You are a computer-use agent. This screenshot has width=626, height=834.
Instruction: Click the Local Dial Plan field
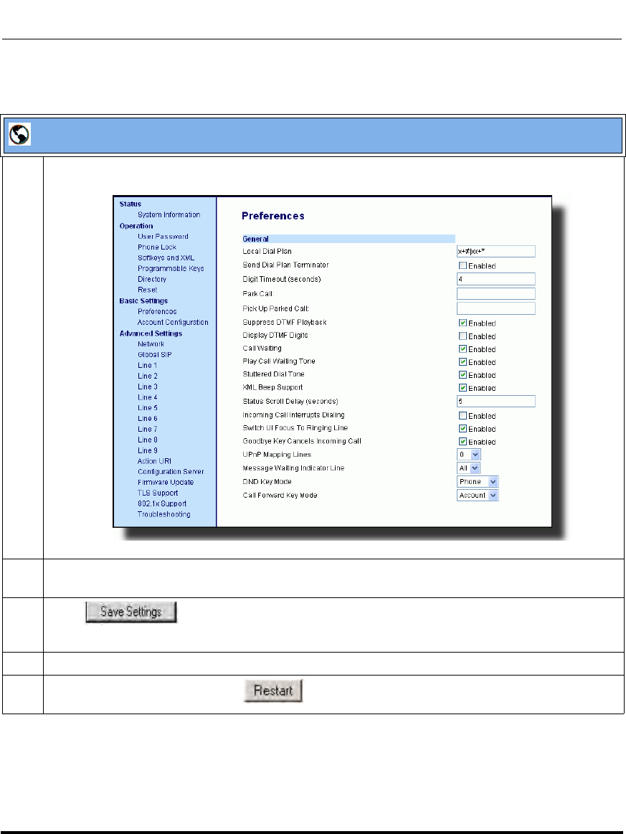click(495, 252)
